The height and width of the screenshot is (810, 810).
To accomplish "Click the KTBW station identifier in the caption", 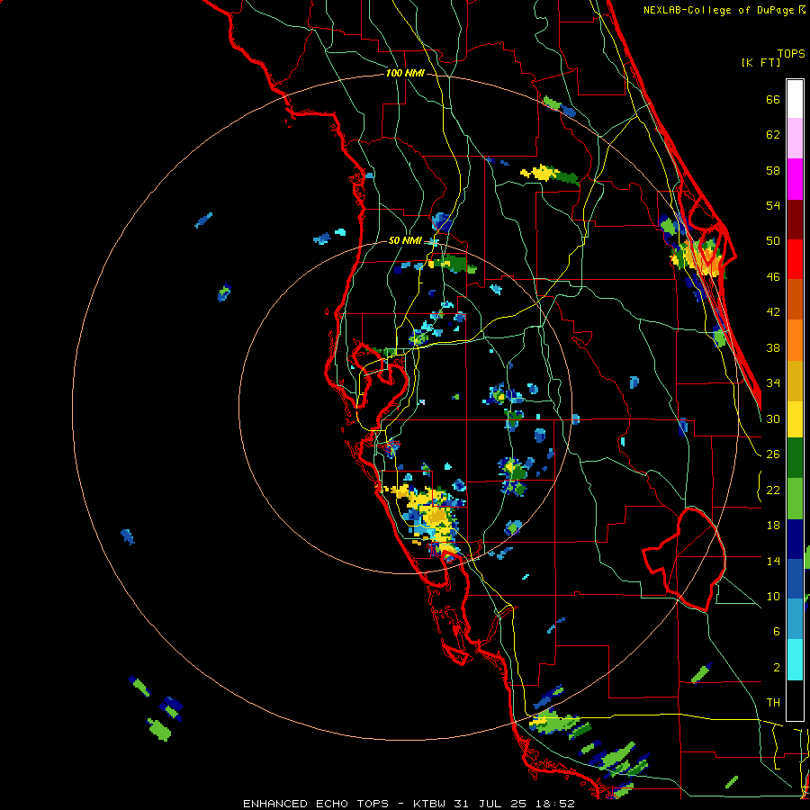I will click(x=428, y=804).
